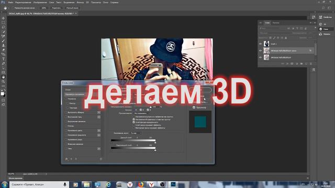Open the Редактирование menu
Screen dimensions: 335x188
tap(23, 2)
